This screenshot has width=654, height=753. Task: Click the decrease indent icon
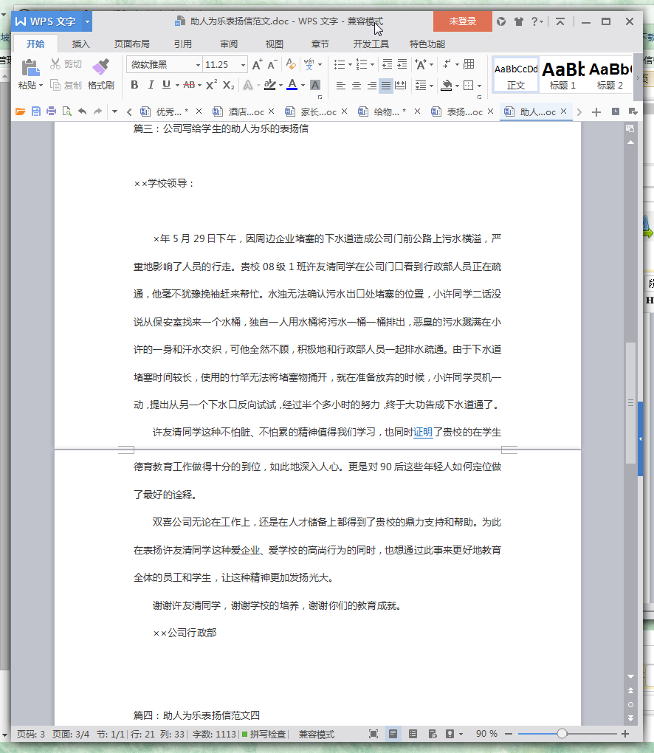coord(387,64)
